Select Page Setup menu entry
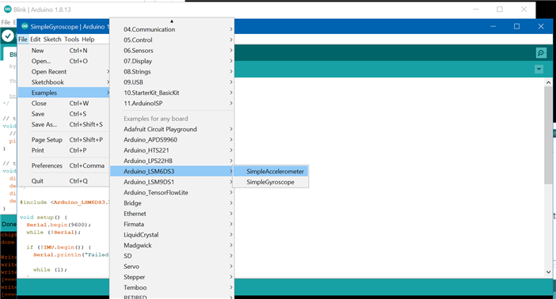556x299 pixels. tap(64, 140)
